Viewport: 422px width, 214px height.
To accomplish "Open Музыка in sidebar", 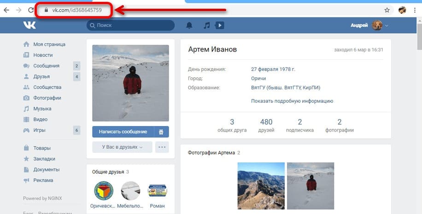I will click(x=42, y=109).
